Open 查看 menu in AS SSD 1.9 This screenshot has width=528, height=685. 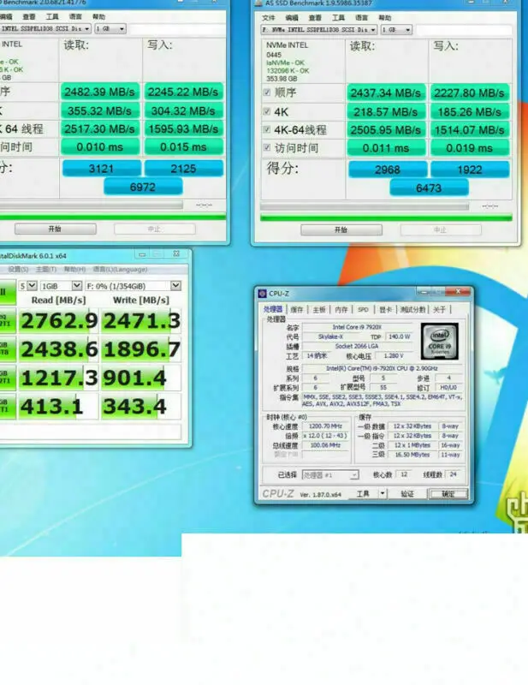pos(315,18)
